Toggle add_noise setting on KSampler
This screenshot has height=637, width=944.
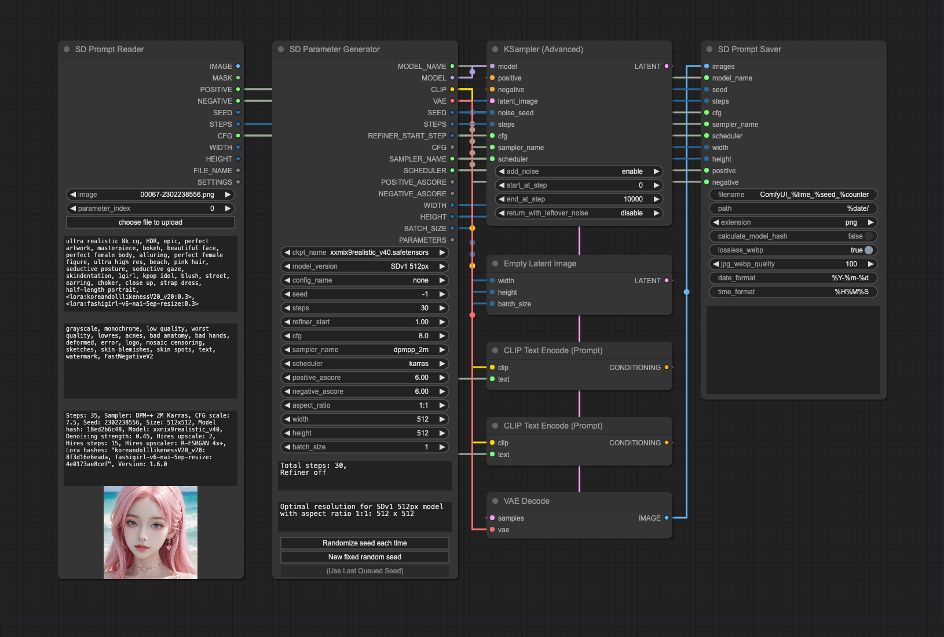(579, 171)
